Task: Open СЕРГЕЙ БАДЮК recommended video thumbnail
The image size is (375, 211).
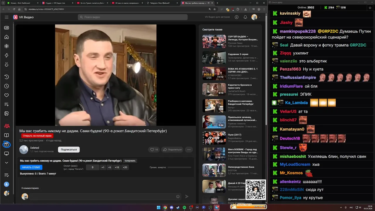Action: pos(214,41)
